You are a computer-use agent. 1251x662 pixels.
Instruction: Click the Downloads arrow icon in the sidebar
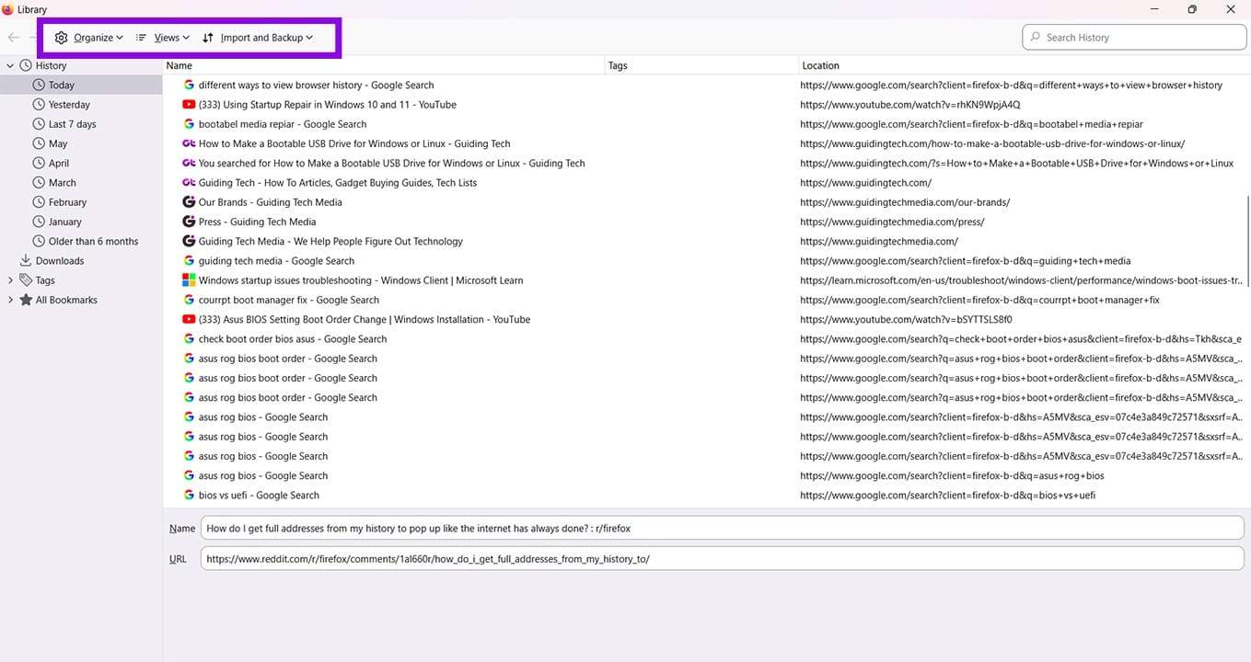coord(26,261)
